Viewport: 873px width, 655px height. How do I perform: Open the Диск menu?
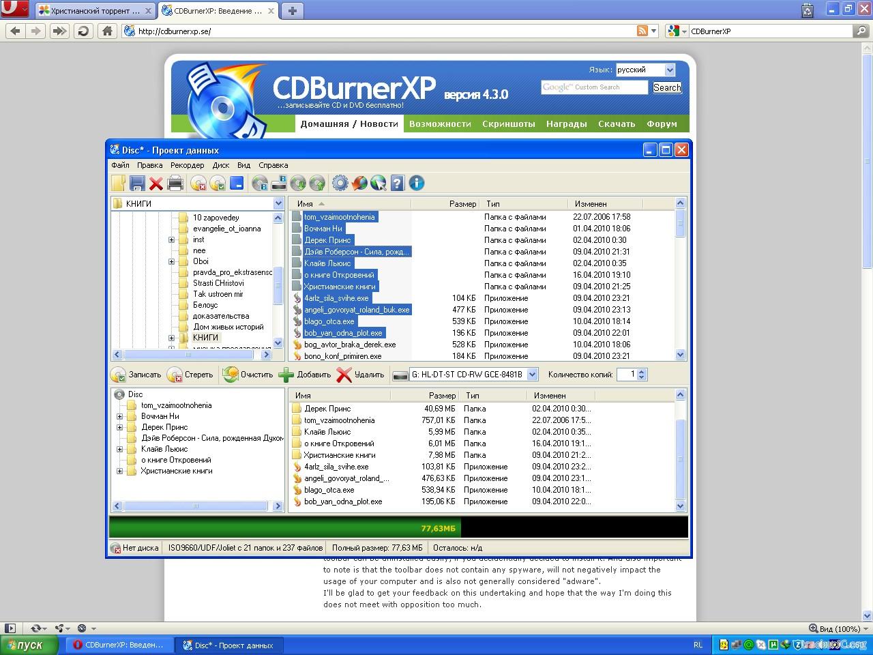click(220, 165)
